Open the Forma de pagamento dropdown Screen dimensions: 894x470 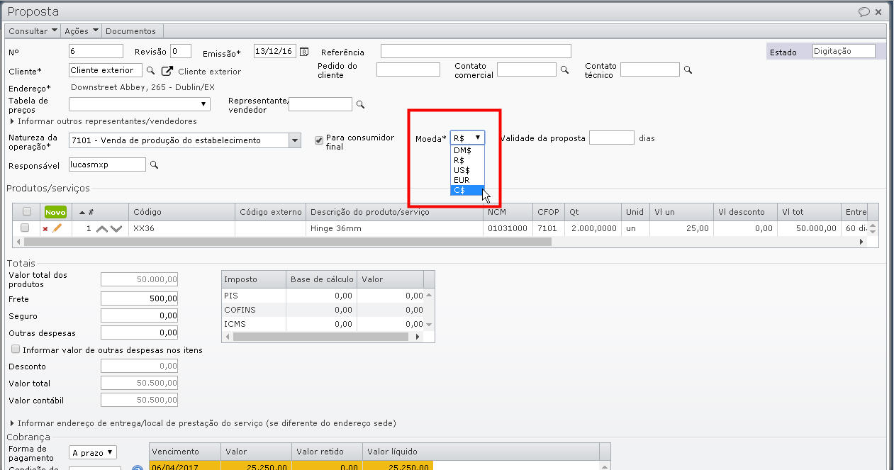(93, 452)
